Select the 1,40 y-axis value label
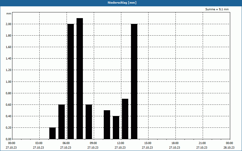242x151 pixels. (x=8, y=59)
